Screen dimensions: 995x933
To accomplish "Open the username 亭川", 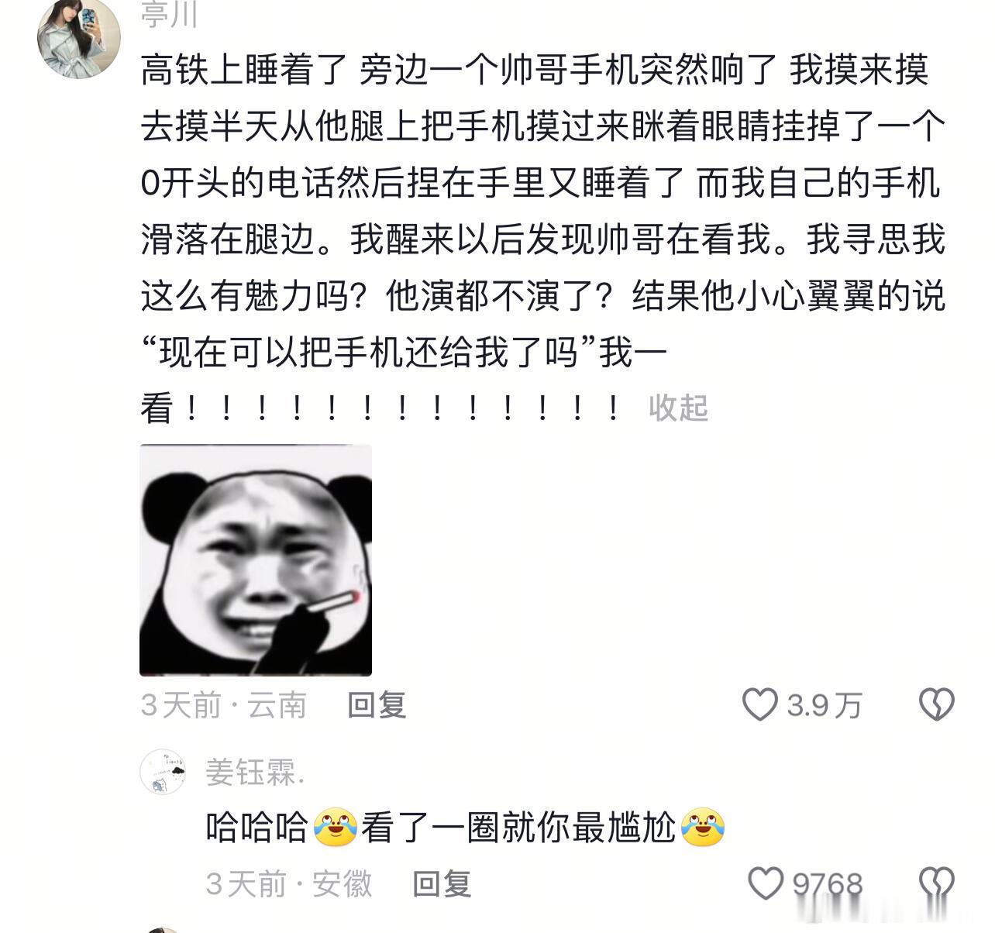I will coord(169,13).
